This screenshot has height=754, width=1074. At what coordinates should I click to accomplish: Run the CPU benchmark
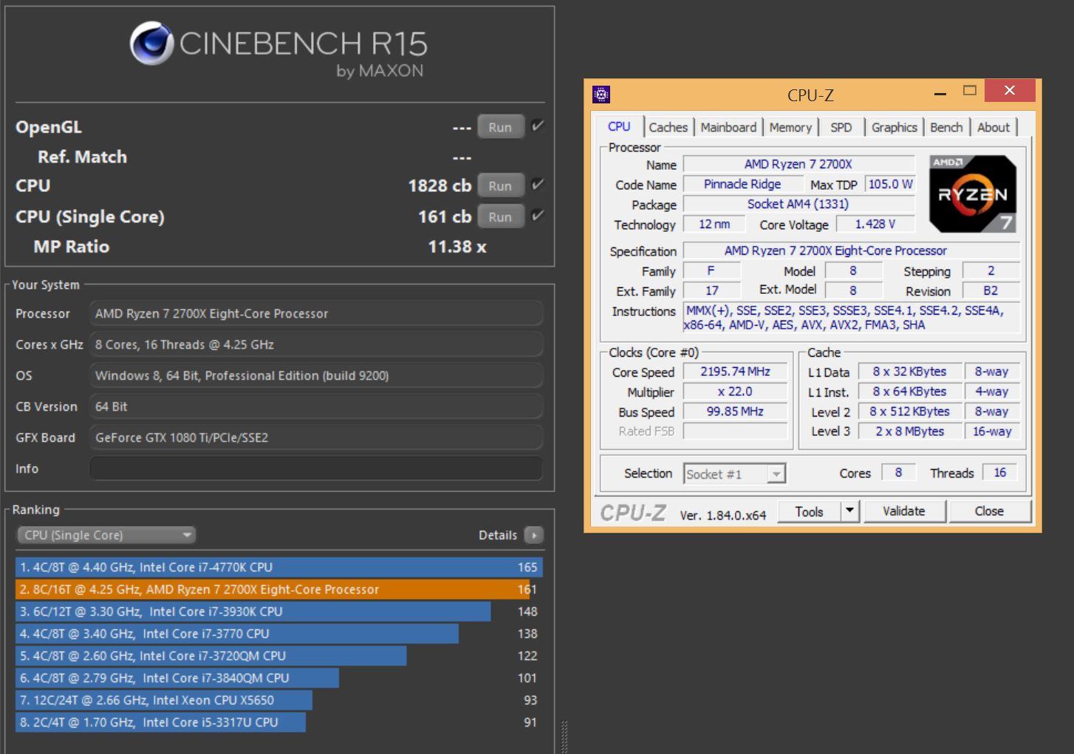500,185
